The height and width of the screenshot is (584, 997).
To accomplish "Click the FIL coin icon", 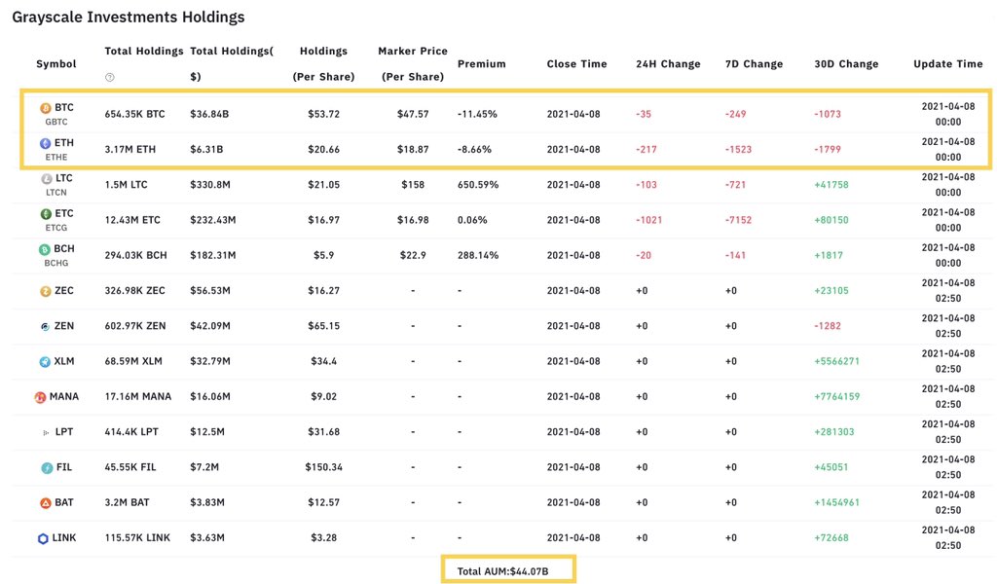I will point(47,468).
